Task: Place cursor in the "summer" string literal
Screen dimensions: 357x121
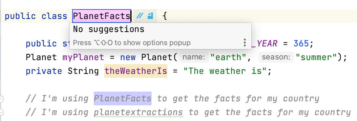Action: pyautogui.click(x=316, y=57)
